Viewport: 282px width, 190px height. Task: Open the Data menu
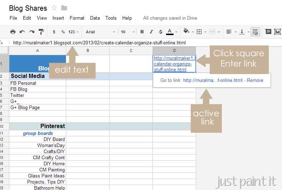tap(95, 18)
